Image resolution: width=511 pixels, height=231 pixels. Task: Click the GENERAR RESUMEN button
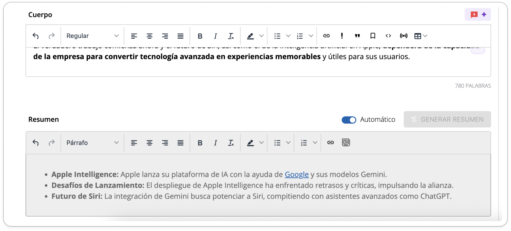click(x=447, y=119)
